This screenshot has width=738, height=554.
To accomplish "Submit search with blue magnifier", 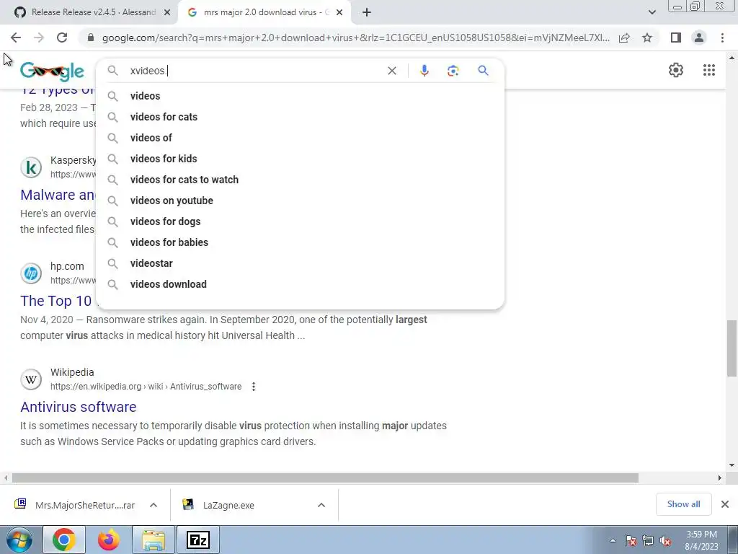I will coord(483,71).
